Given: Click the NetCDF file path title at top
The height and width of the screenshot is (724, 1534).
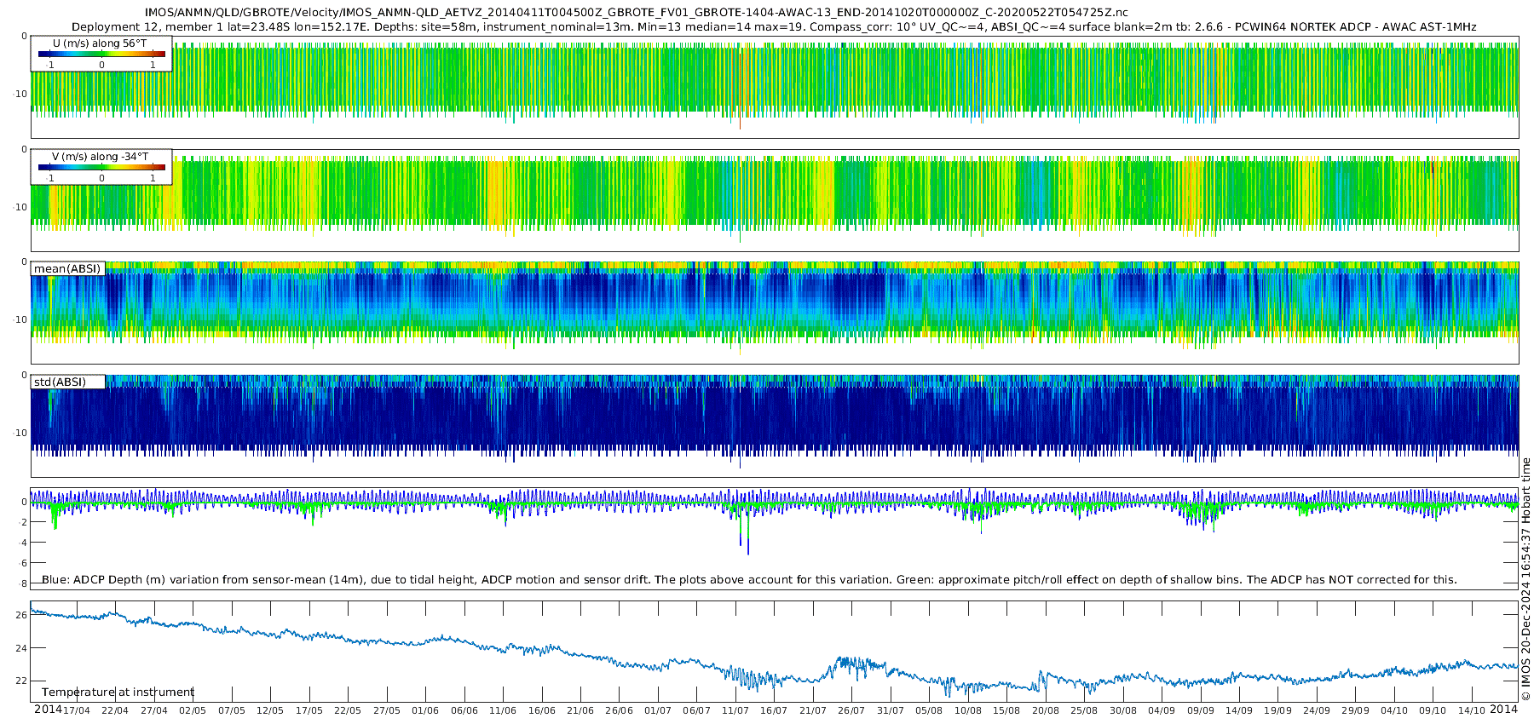Looking at the screenshot, I should (636, 12).
